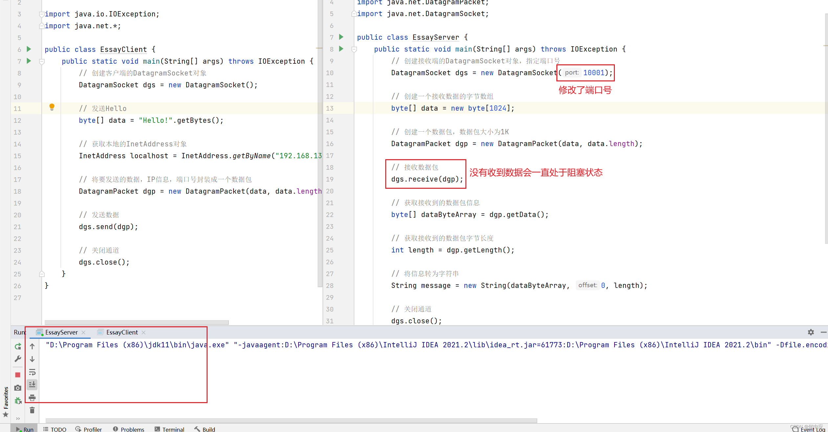Viewport: 828px width, 432px height.
Task: Open the Build tool window
Action: tap(205, 429)
